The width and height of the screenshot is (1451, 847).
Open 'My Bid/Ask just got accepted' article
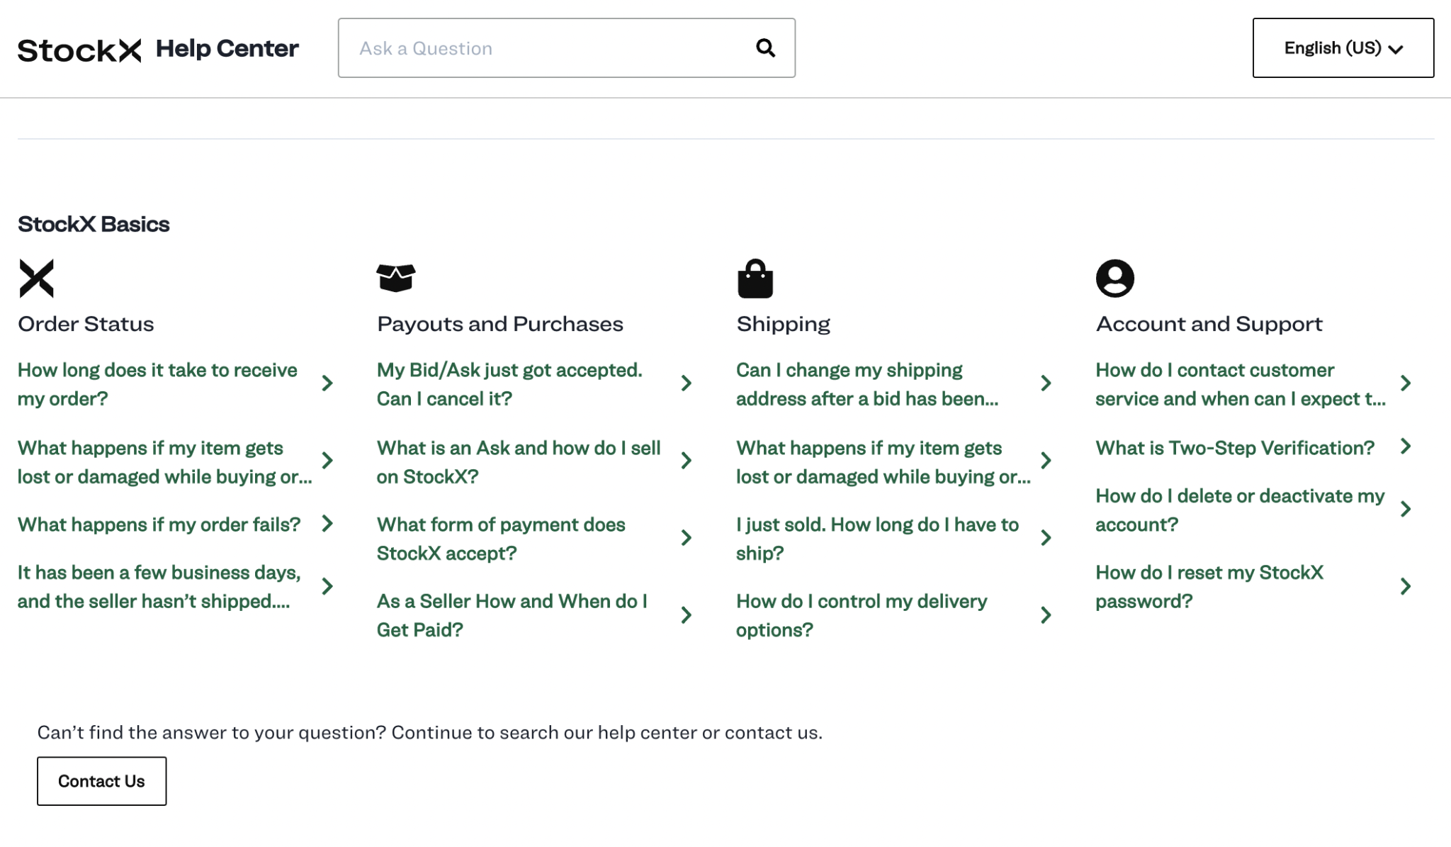coord(509,384)
